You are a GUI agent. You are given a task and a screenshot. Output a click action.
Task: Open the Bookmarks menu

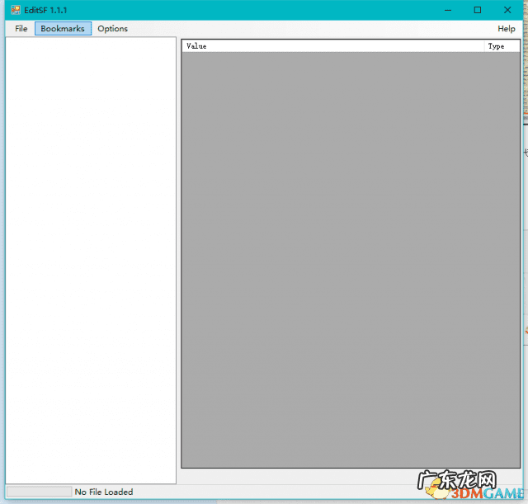63,29
